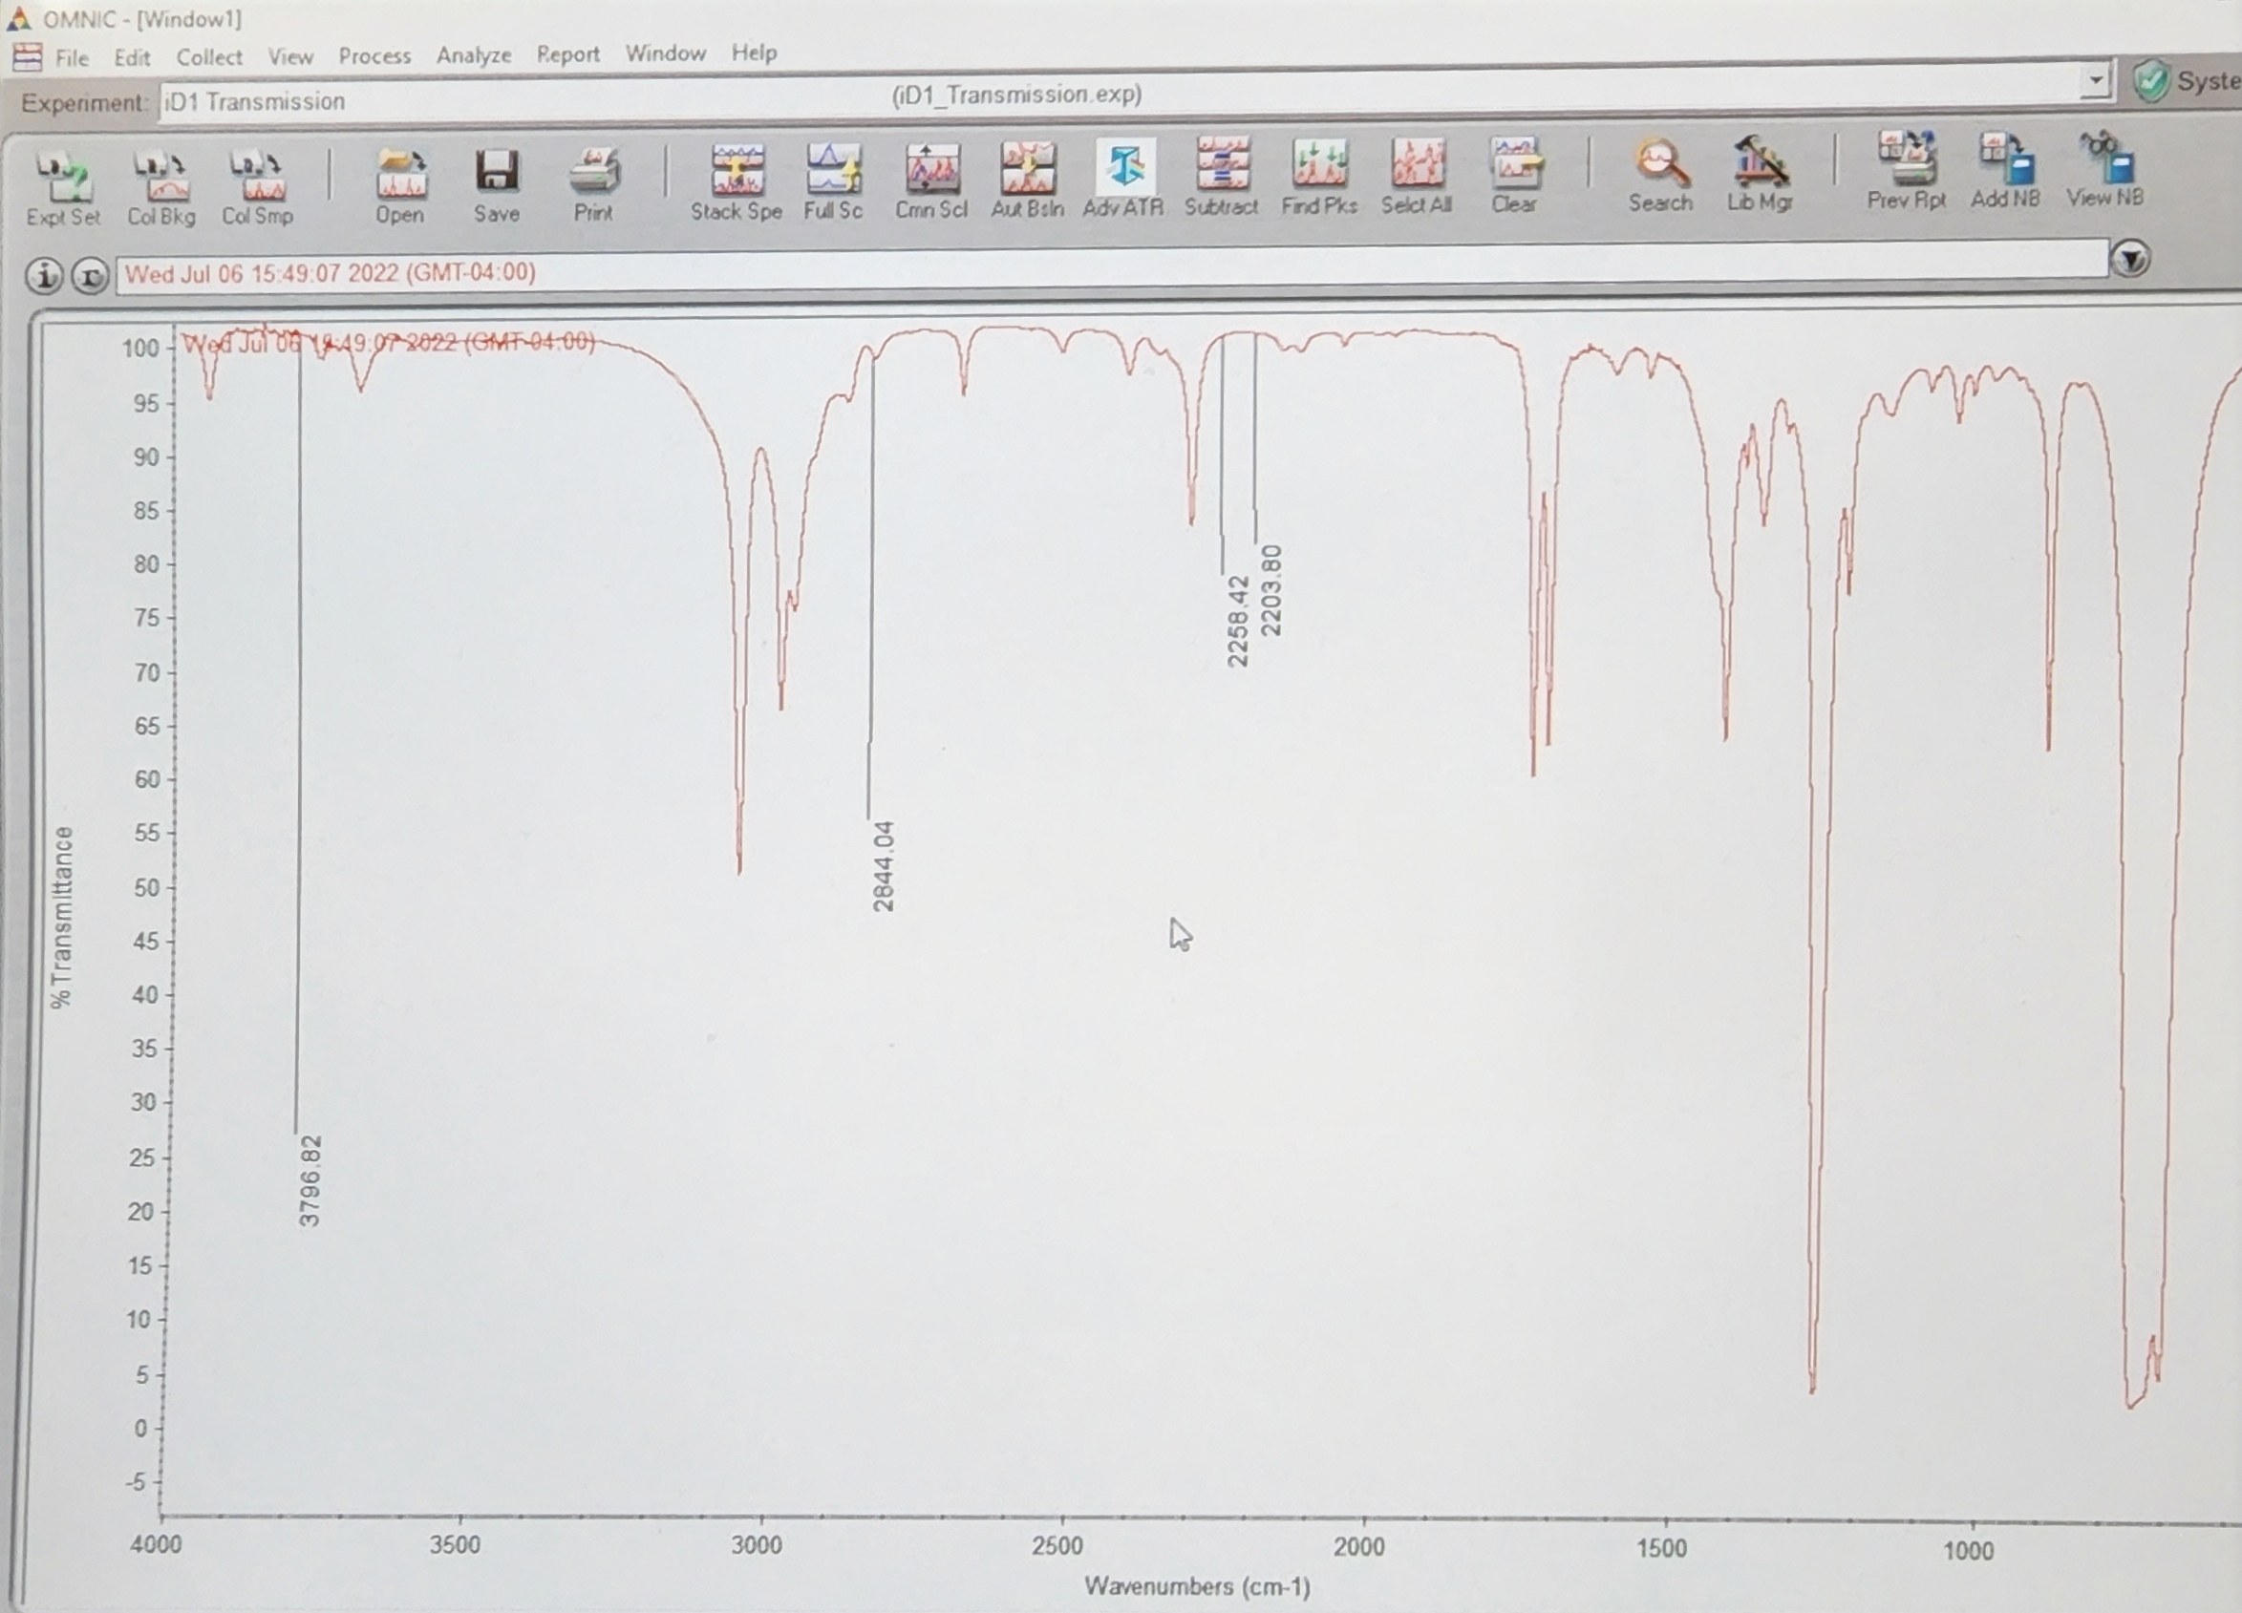Expand the Experiment dropdown arrow
2242x1613 pixels.
pyautogui.click(x=2095, y=81)
